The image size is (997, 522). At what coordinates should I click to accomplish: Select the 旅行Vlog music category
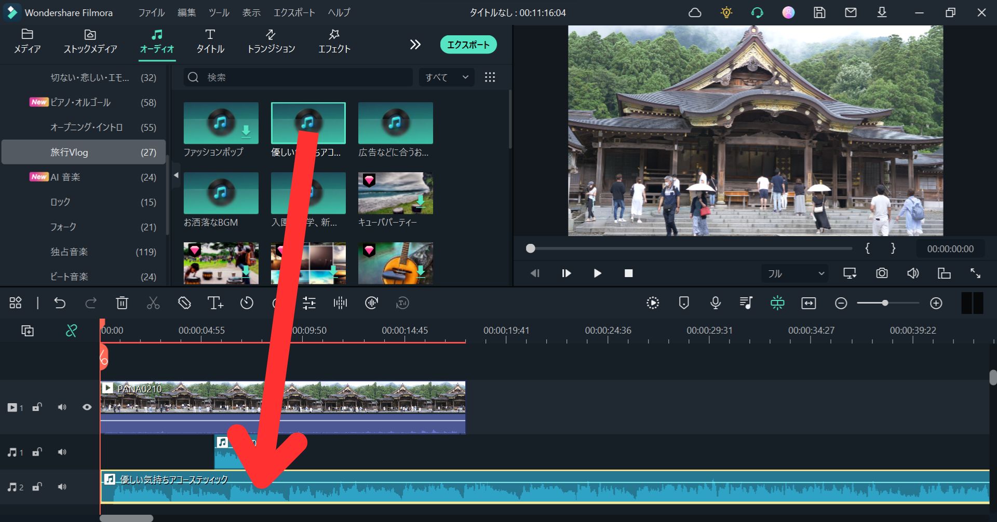[83, 152]
